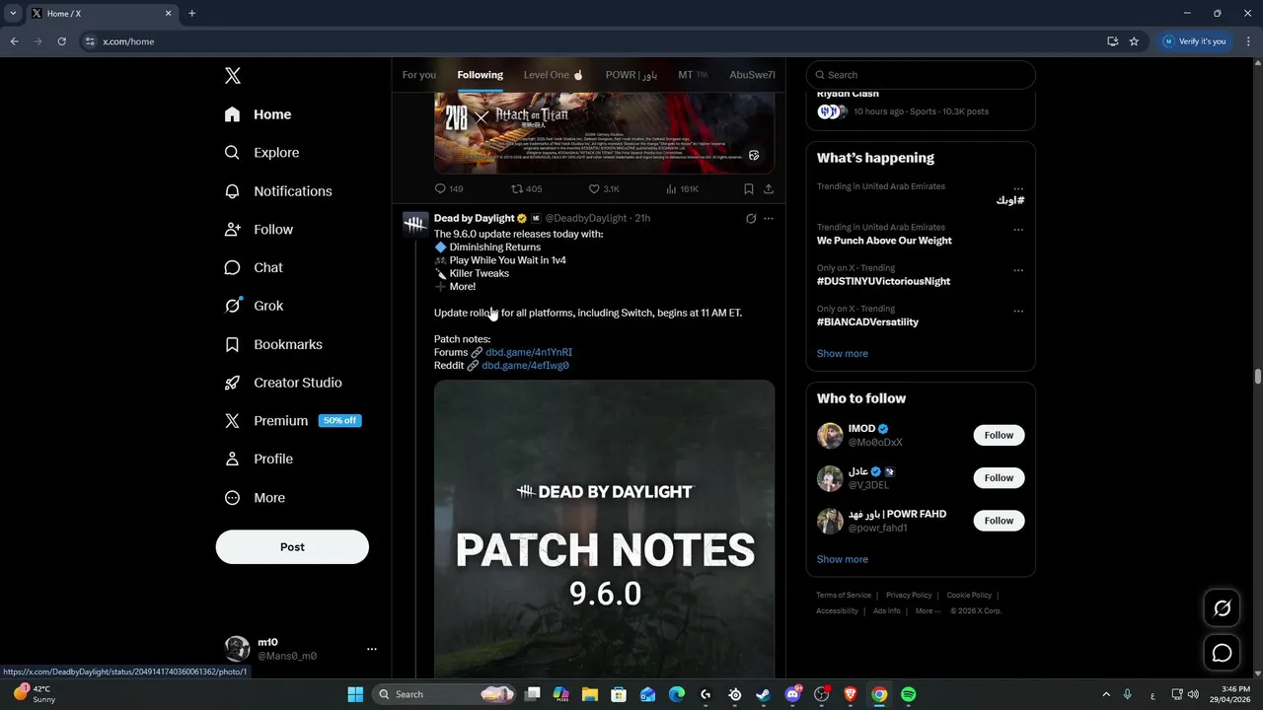This screenshot has width=1263, height=710.
Task: Repost the tweet with 405 reposts
Action: pos(526,188)
